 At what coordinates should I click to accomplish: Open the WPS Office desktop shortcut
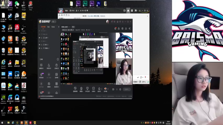coord(10,110)
